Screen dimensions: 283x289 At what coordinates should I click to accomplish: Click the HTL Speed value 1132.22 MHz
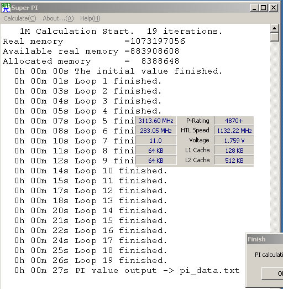[x=234, y=131]
